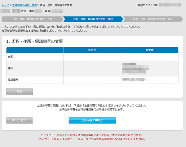Viewport: 186px width, 147px height.
Task: Click the new phone number under 変更後
Action: [x=133, y=80]
